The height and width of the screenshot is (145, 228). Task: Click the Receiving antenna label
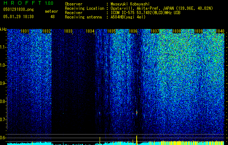(83, 17)
